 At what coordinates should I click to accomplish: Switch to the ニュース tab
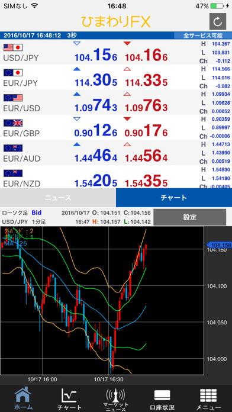58,198
